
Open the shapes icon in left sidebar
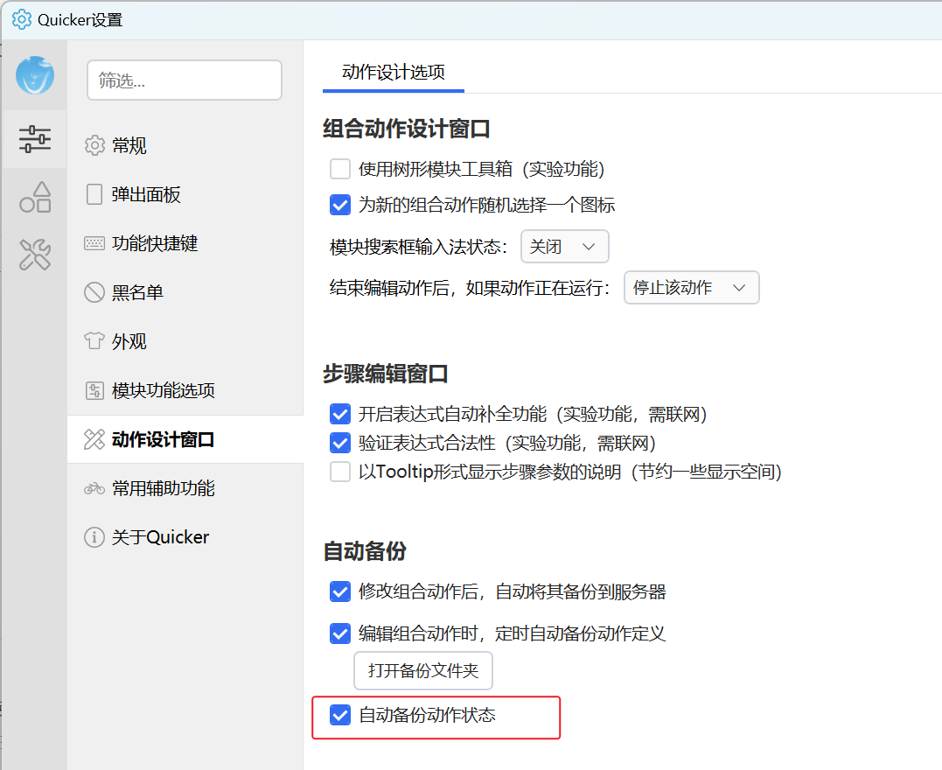click(x=35, y=198)
